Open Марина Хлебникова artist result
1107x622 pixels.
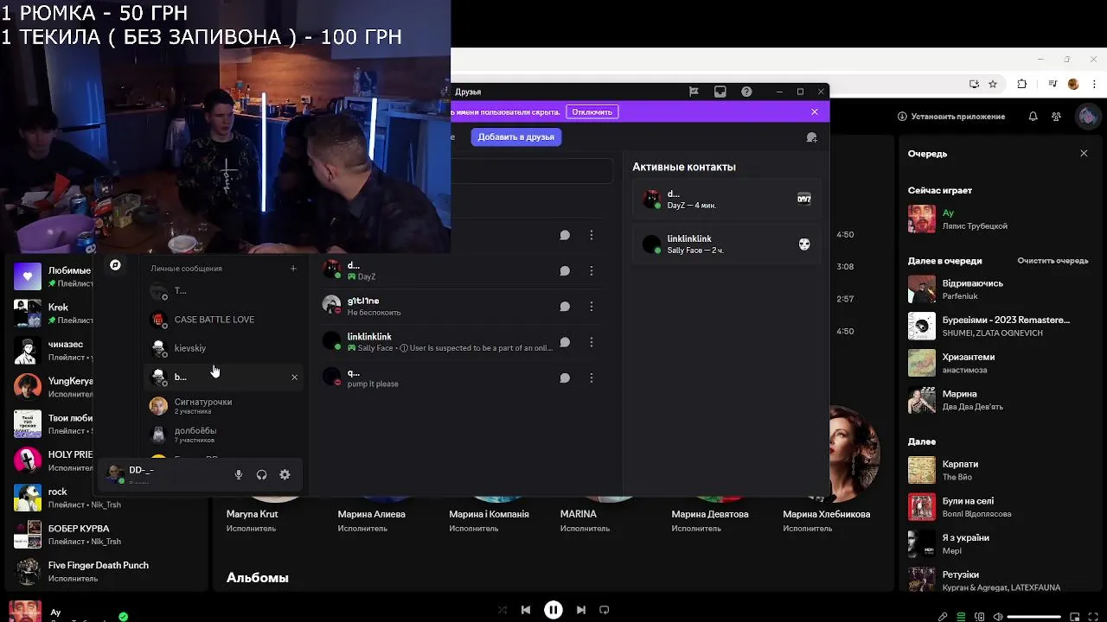coord(827,514)
